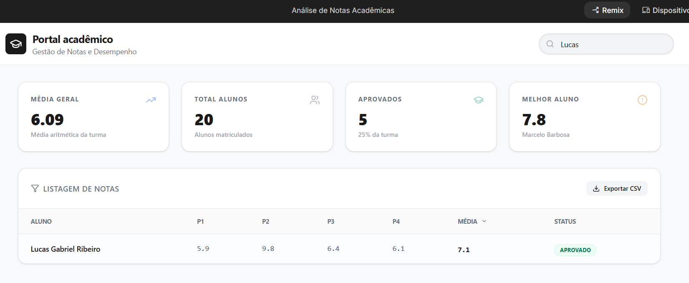
Task: Open the Dispositivo option in top bar
Action: tap(665, 10)
